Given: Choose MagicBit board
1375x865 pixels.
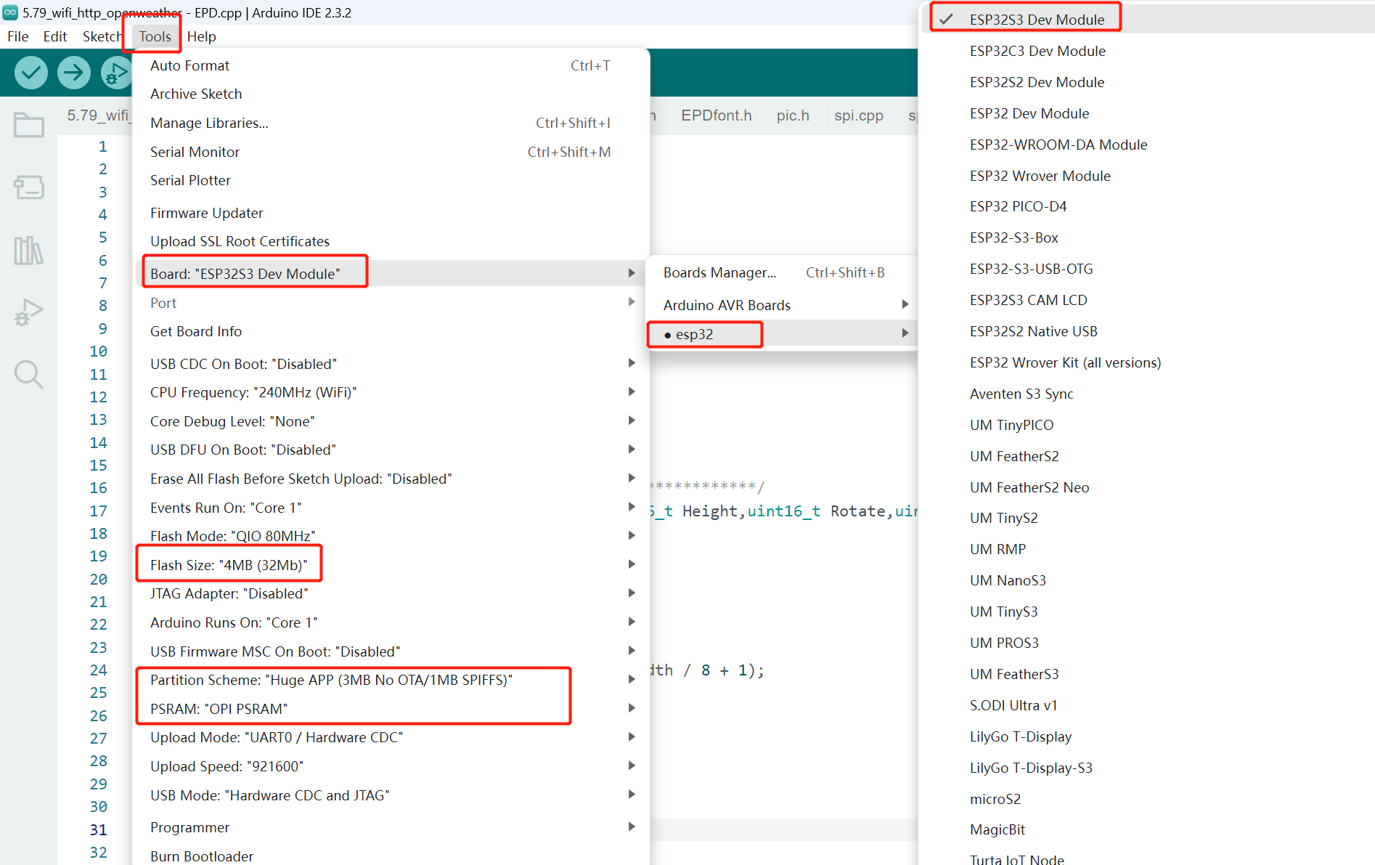Looking at the screenshot, I should click(x=1147, y=829).
